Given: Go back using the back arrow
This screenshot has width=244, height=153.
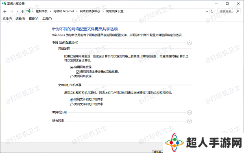Looking at the screenshot, I should (x=5, y=11).
